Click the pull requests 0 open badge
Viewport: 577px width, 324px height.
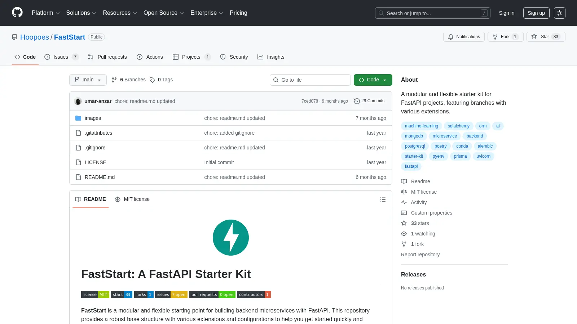212,294
